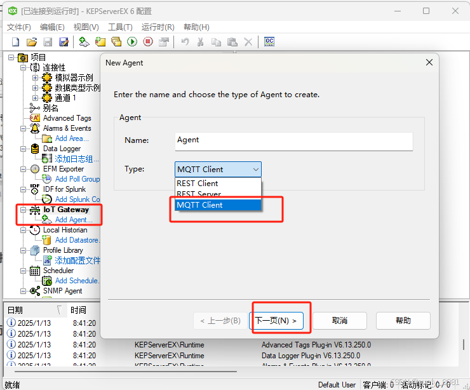Launch the Quick Client QC icon
This screenshot has height=390, width=470.
[269, 42]
